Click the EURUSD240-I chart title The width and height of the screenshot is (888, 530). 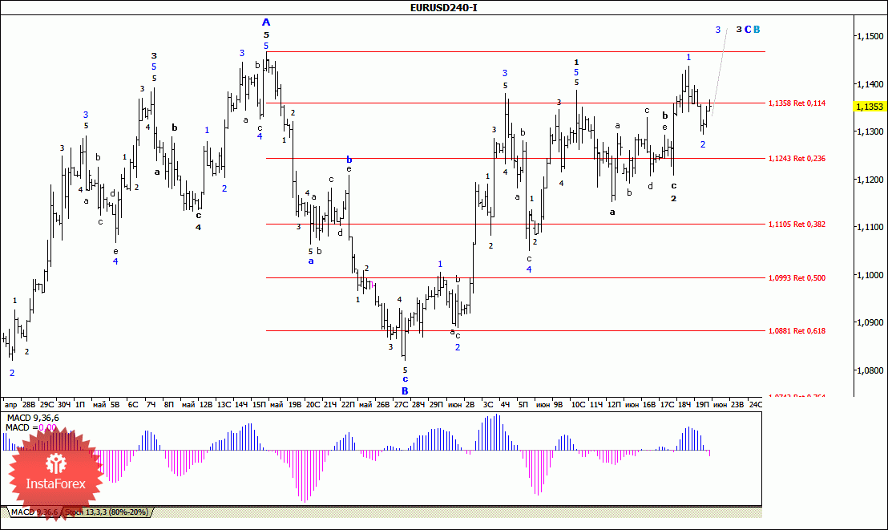click(x=443, y=7)
